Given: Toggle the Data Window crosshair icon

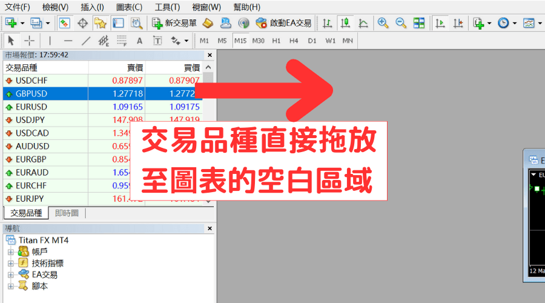Looking at the screenshot, I should coord(82,23).
